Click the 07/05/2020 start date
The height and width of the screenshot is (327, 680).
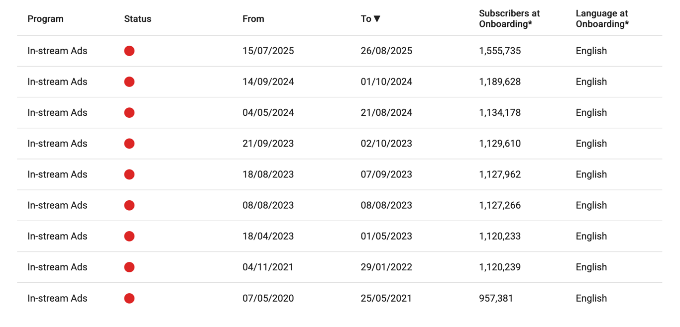[268, 298]
